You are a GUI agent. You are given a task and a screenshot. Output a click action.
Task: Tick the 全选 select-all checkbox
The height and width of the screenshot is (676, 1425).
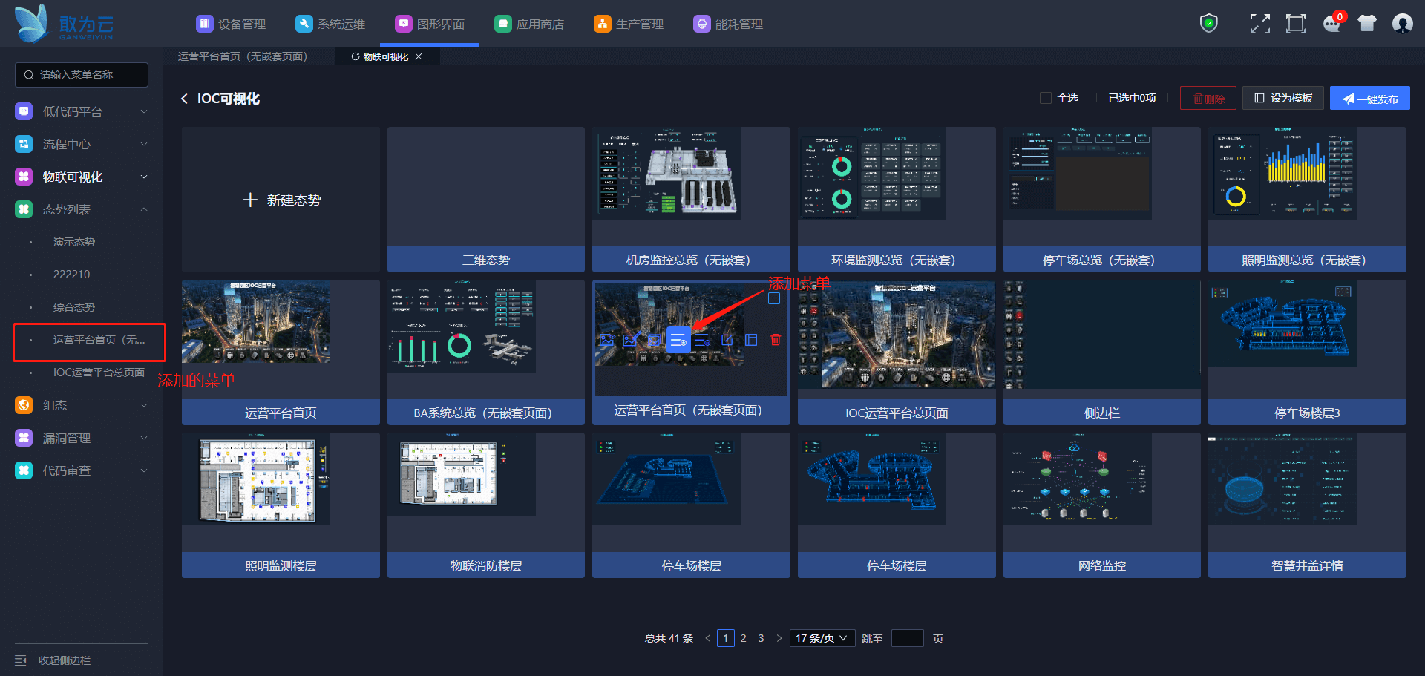pos(1046,98)
